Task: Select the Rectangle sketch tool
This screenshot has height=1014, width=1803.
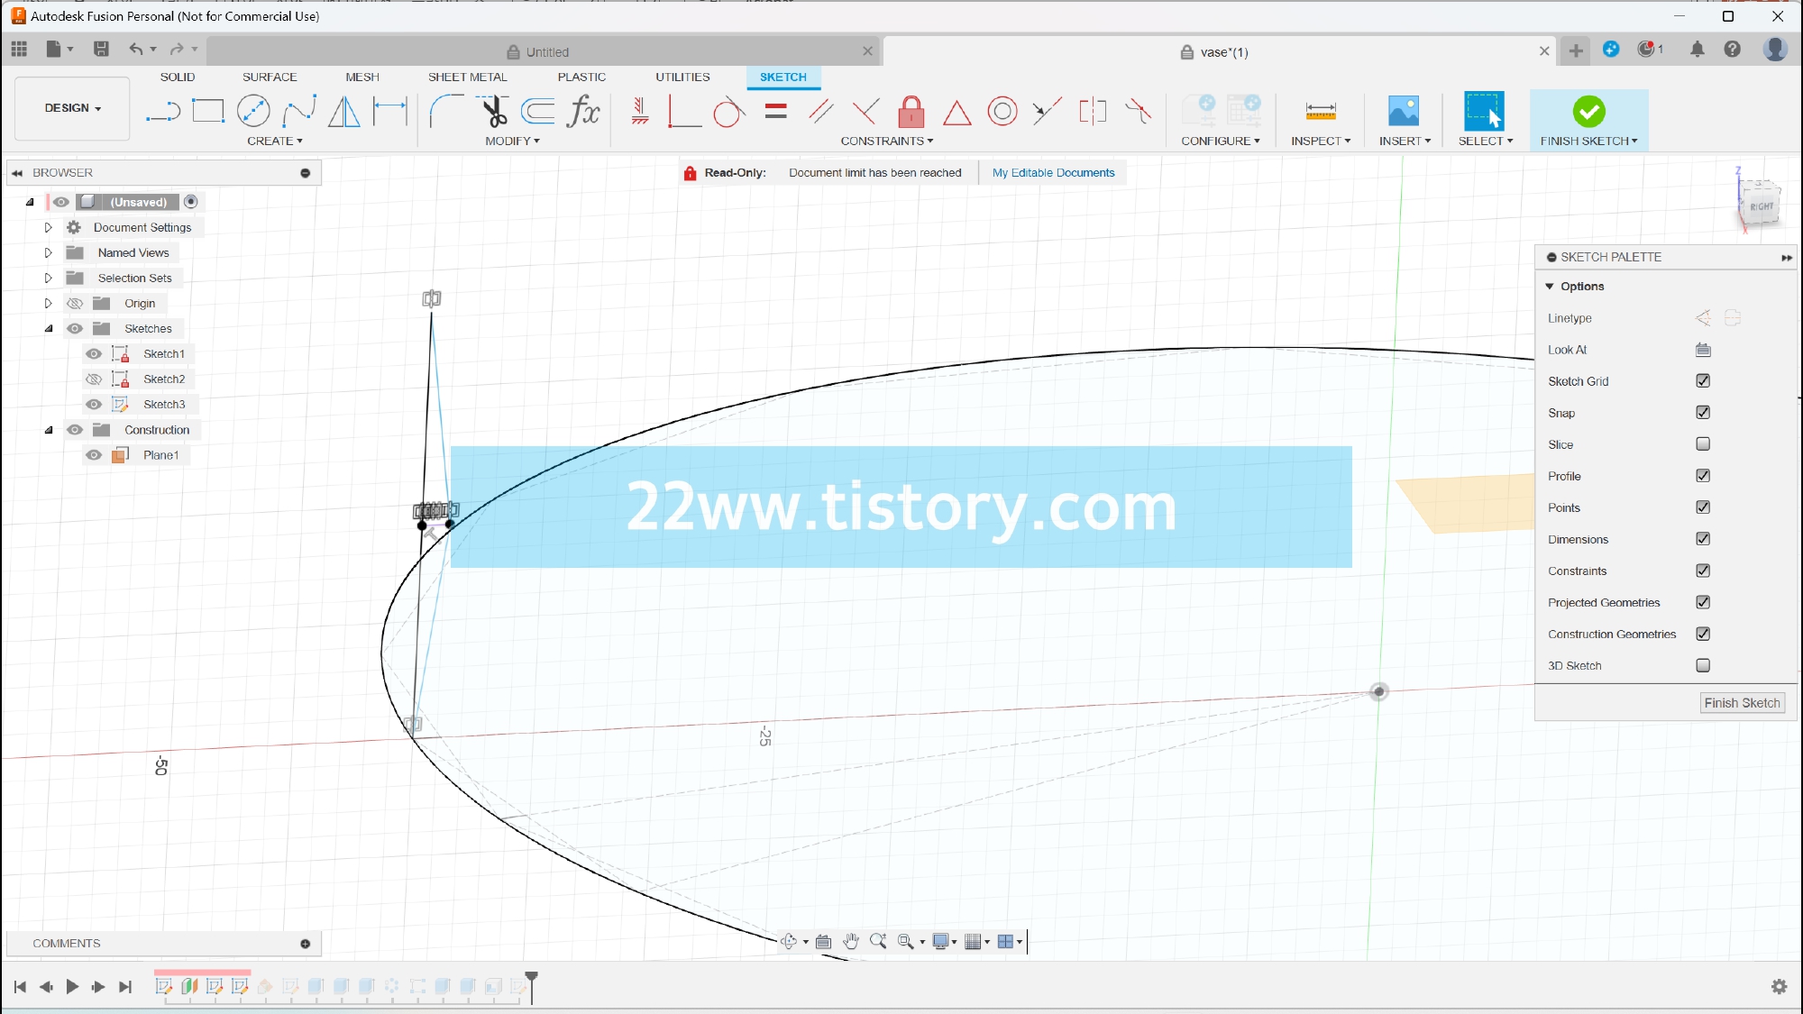Action: [x=208, y=111]
